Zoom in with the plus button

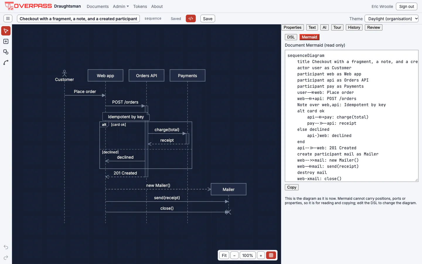tap(261, 255)
